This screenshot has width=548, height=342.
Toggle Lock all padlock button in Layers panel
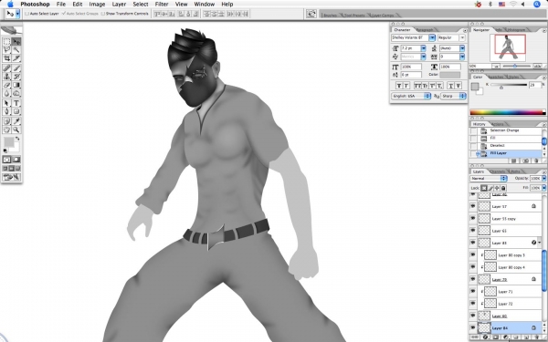point(503,188)
